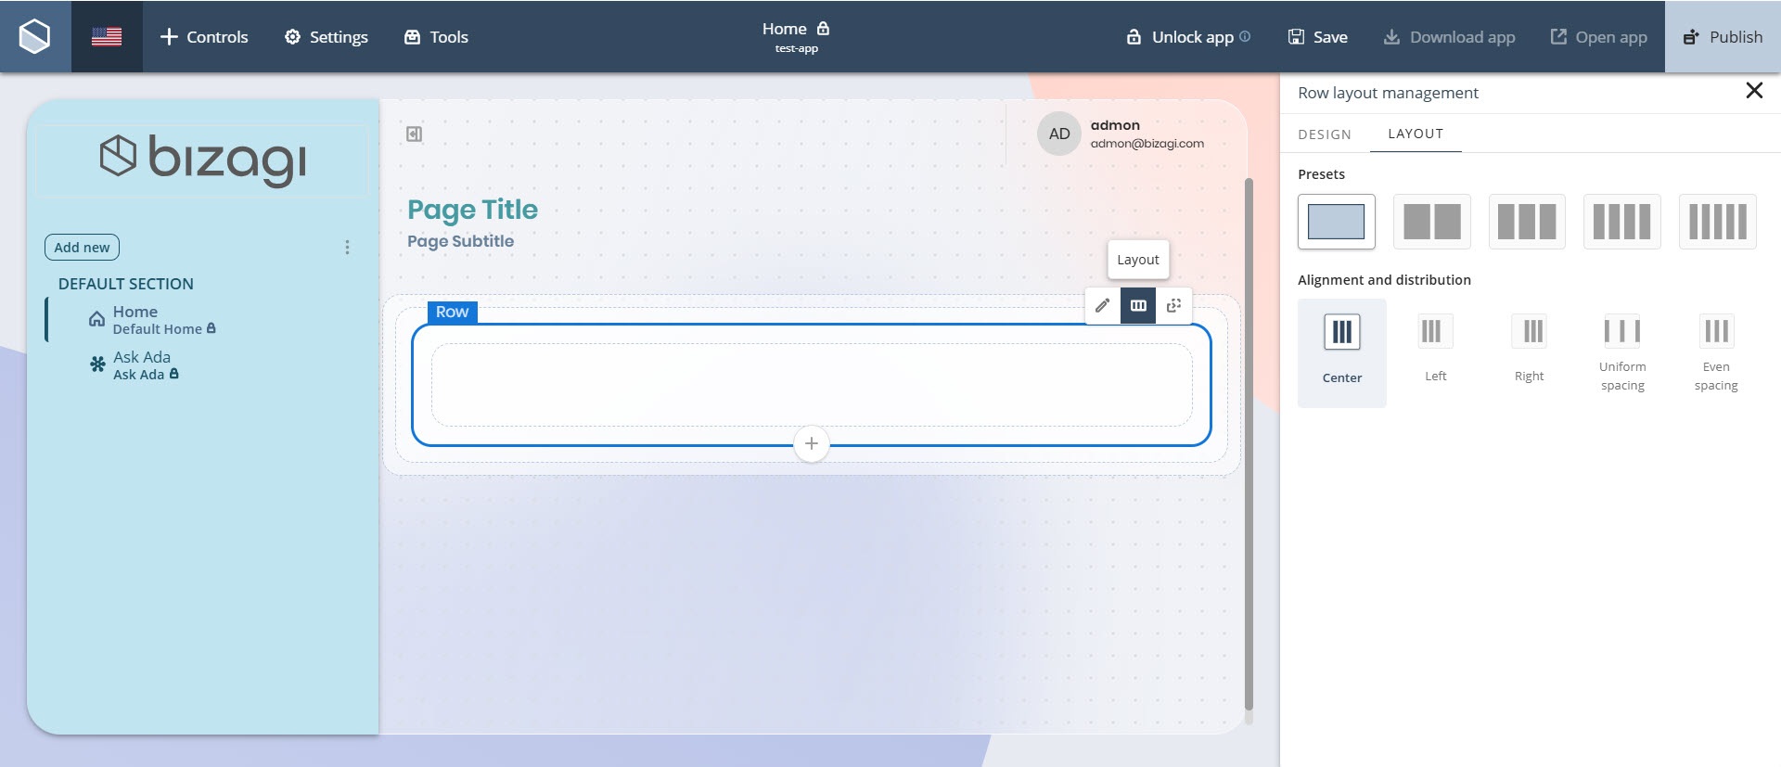Select the single-column preset

pyautogui.click(x=1336, y=222)
